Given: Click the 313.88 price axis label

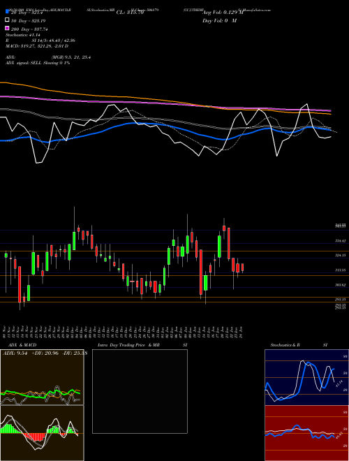Looking at the screenshot, I should pyautogui.click(x=340, y=270).
